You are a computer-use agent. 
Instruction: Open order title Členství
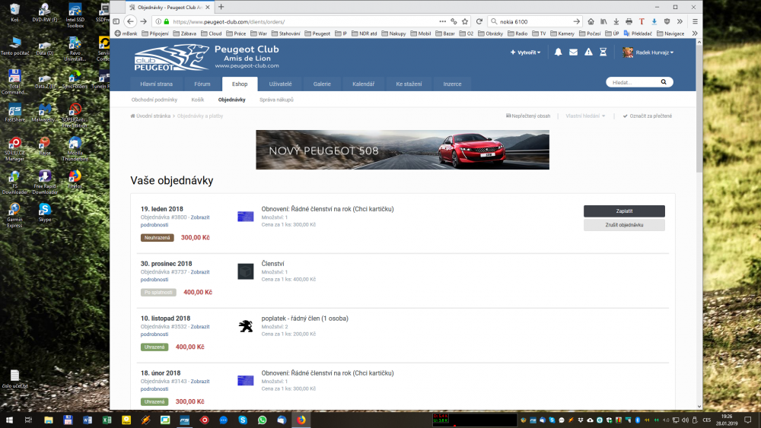[272, 264]
